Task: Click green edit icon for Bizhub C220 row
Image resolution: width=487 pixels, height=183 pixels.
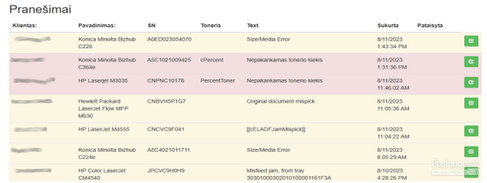Action: pyautogui.click(x=471, y=41)
